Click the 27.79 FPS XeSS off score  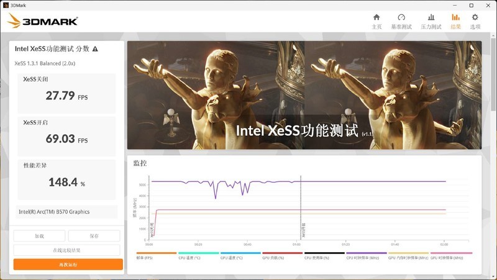coord(66,96)
